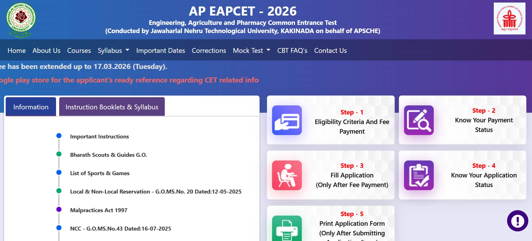Click the Step 2 payment status search icon
The image size is (532, 241).
419,120
